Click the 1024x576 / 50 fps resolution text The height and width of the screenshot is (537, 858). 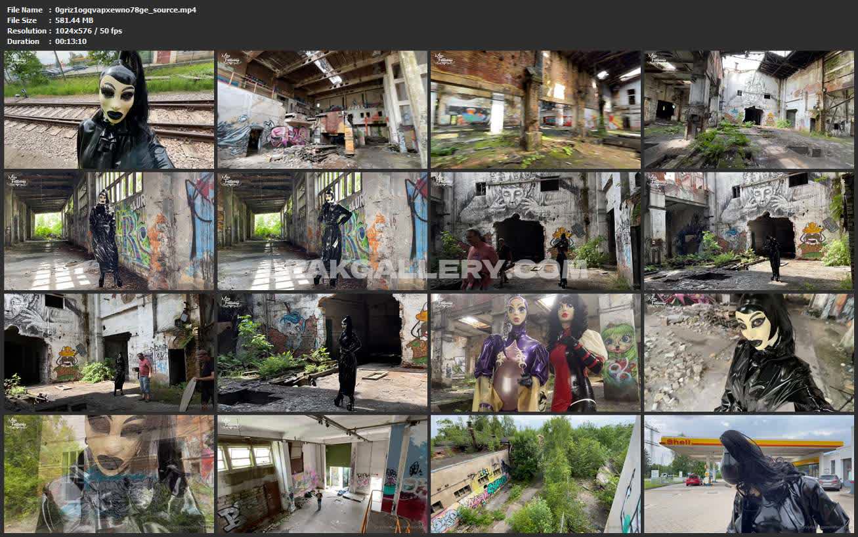89,31
